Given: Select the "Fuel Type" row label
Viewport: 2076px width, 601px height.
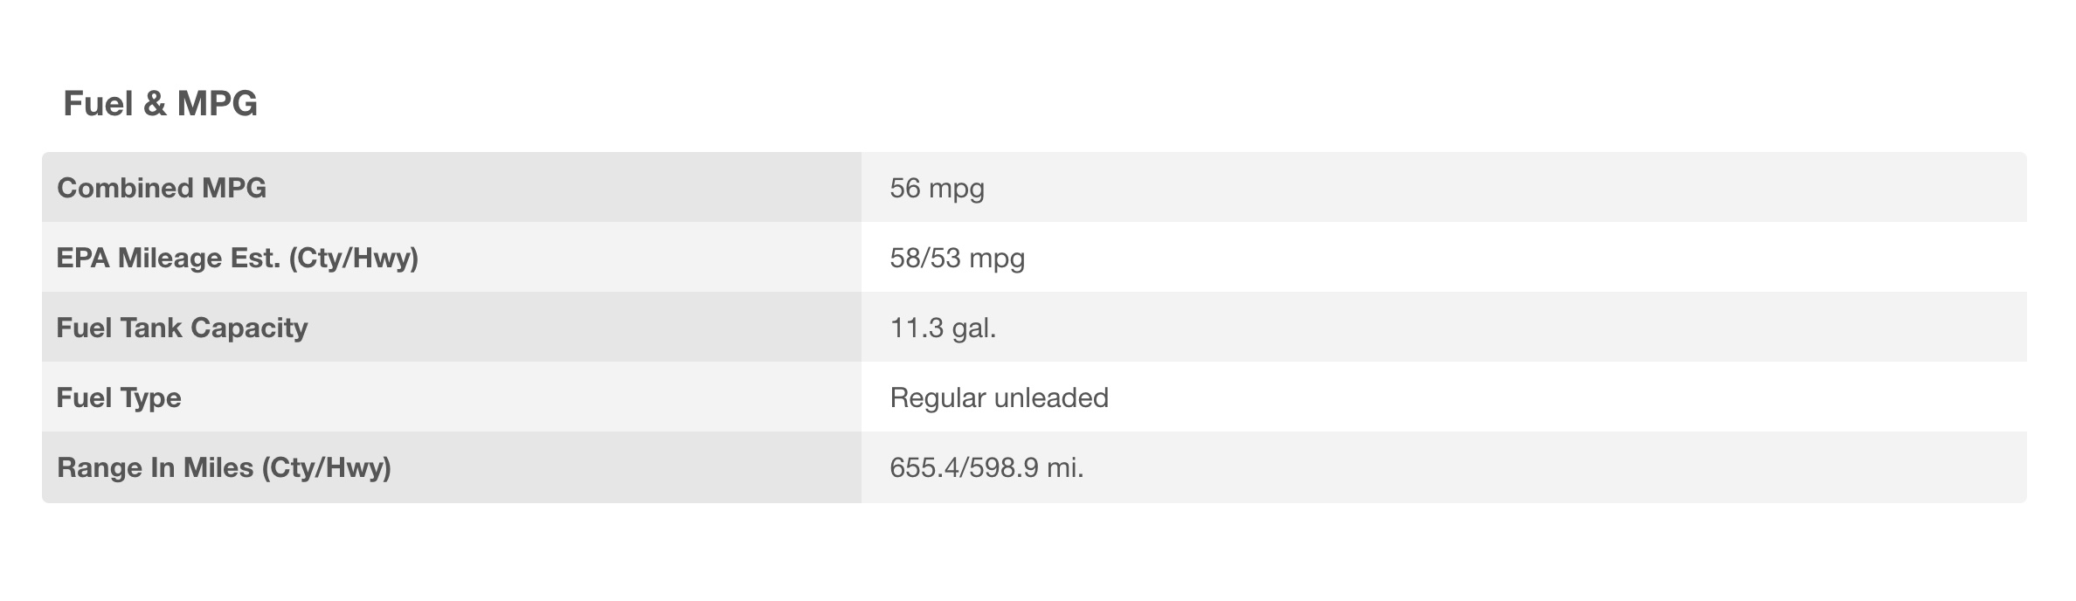Looking at the screenshot, I should pos(119,397).
